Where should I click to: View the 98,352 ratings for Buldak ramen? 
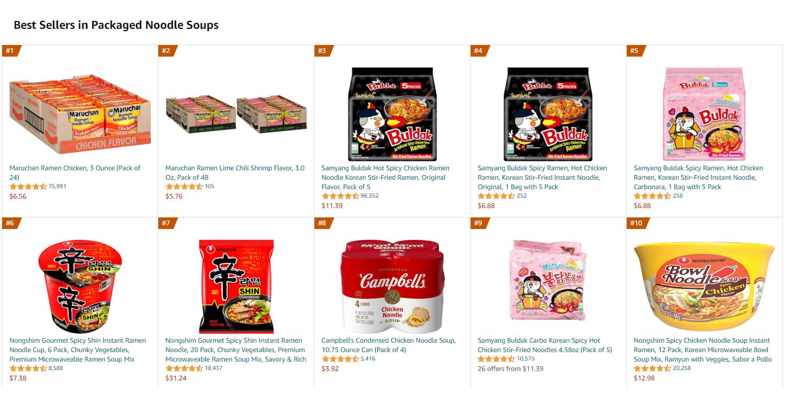[369, 195]
